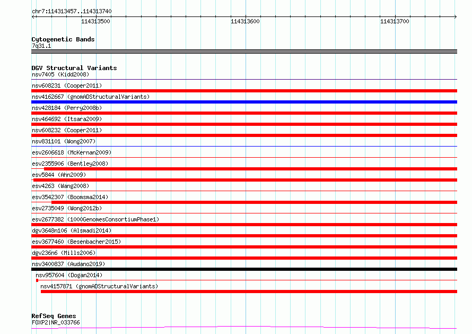The width and height of the screenshot is (472, 334).
Task: Select esv2355906 (Bentley2008) label
Action: [70, 164]
